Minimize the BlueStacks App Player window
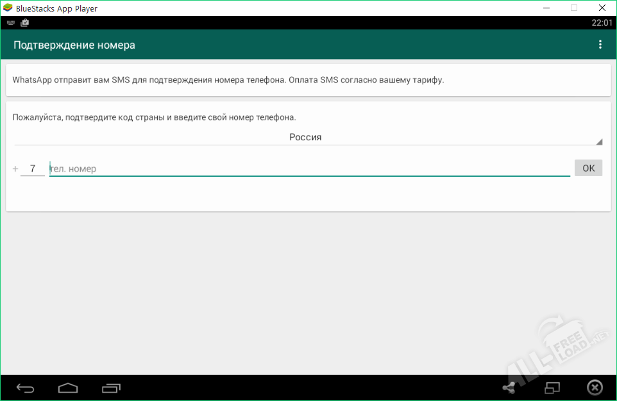The image size is (617, 401). [545, 8]
